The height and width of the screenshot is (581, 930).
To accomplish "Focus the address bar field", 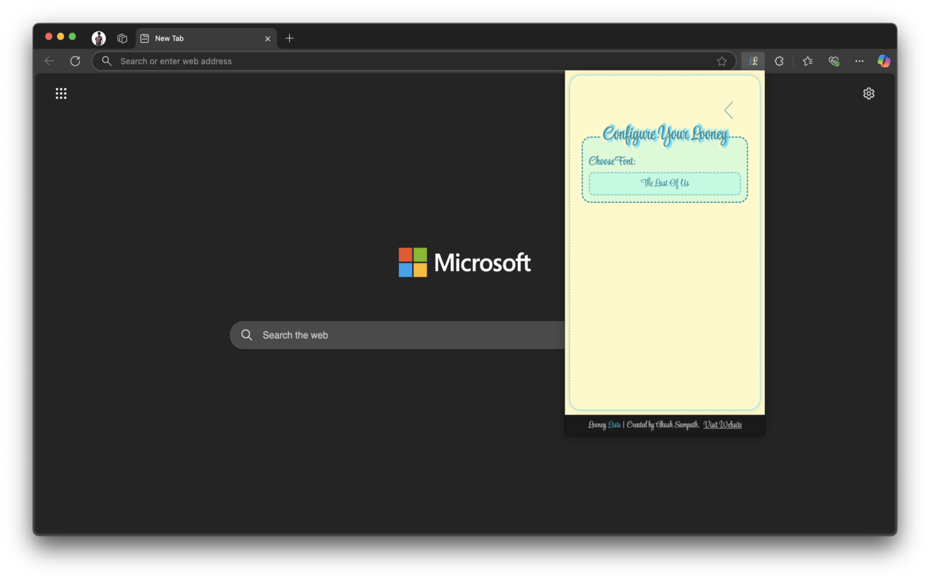I will pyautogui.click(x=414, y=61).
